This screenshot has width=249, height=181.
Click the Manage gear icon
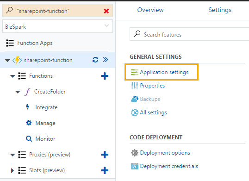29,123
